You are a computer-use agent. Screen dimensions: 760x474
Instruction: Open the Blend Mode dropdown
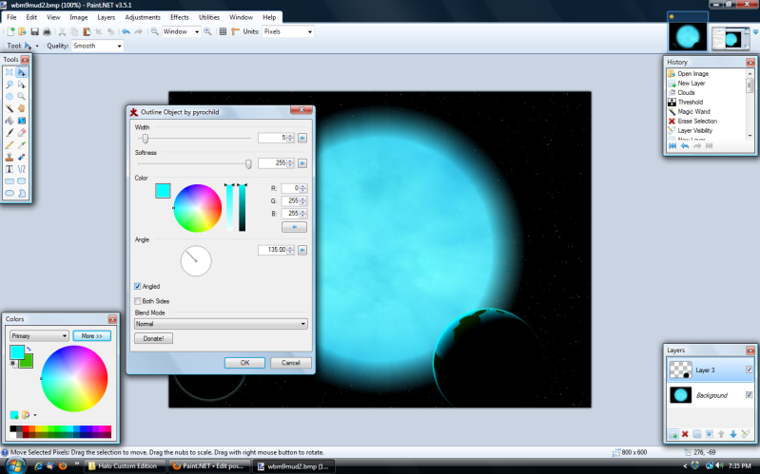pos(221,323)
